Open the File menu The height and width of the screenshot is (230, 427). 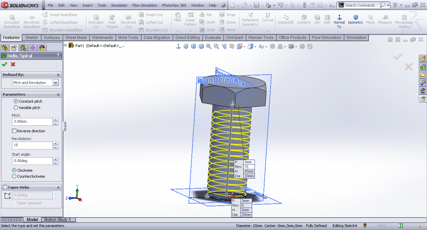(x=50, y=5)
